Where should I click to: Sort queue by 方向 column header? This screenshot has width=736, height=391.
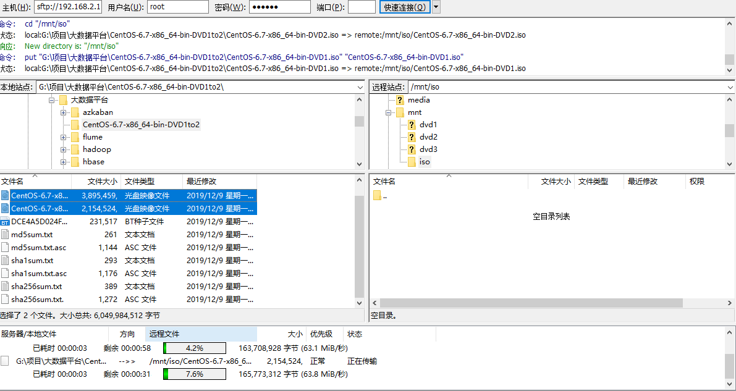[x=127, y=334]
